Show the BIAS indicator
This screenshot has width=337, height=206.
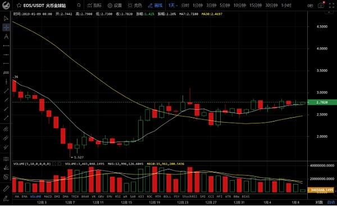tap(245, 196)
